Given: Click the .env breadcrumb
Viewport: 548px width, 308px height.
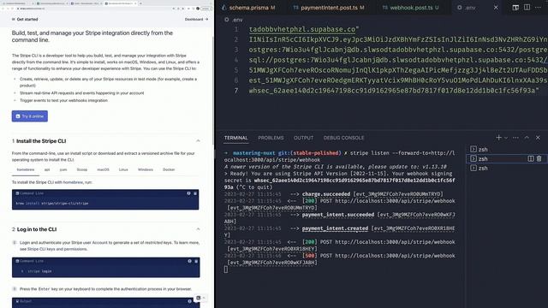Looking at the screenshot, I should (x=234, y=20).
